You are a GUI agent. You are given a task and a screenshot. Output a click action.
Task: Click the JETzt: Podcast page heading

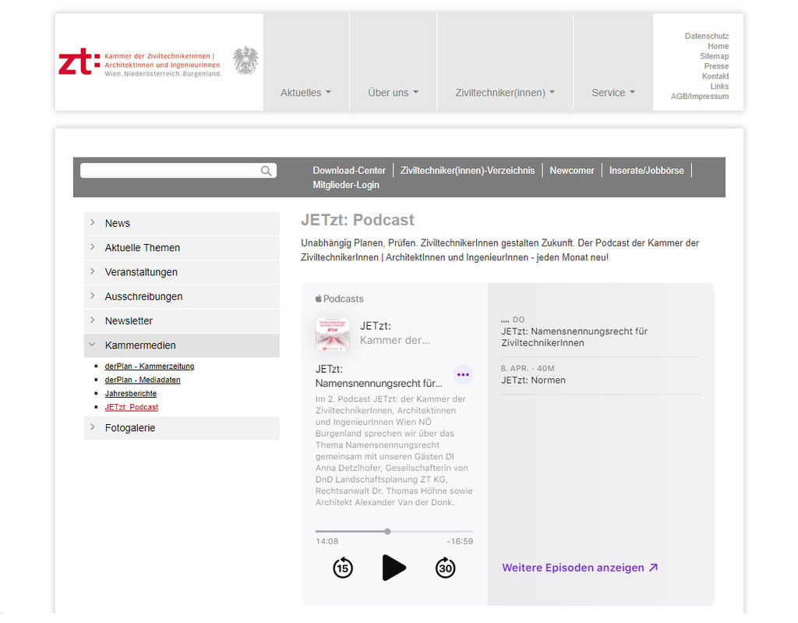point(357,220)
